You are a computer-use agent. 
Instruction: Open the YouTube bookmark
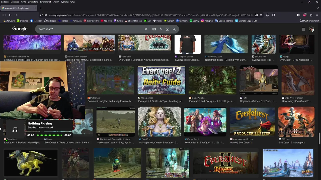pos(106,21)
